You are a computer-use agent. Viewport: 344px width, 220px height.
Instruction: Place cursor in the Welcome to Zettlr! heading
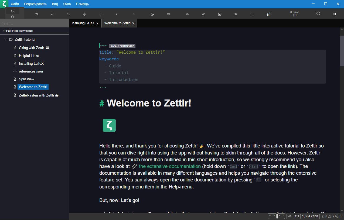(x=149, y=103)
